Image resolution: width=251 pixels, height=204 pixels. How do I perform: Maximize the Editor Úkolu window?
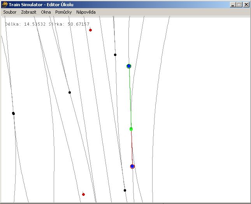coord(239,4)
